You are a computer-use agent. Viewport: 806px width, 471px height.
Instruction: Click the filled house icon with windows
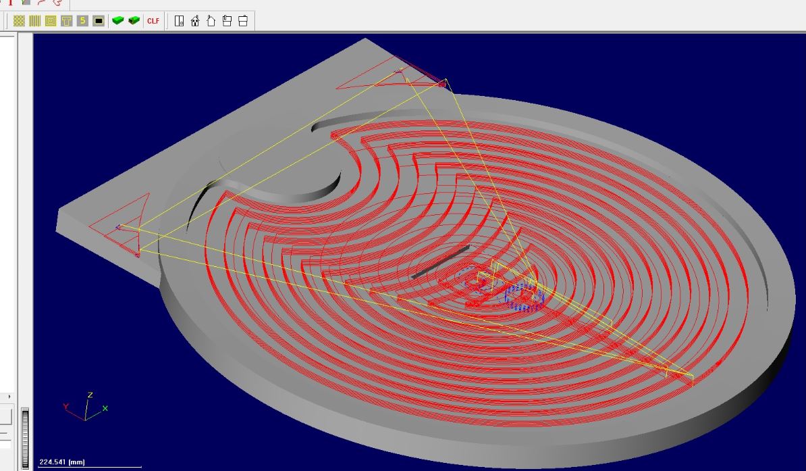[x=195, y=21]
